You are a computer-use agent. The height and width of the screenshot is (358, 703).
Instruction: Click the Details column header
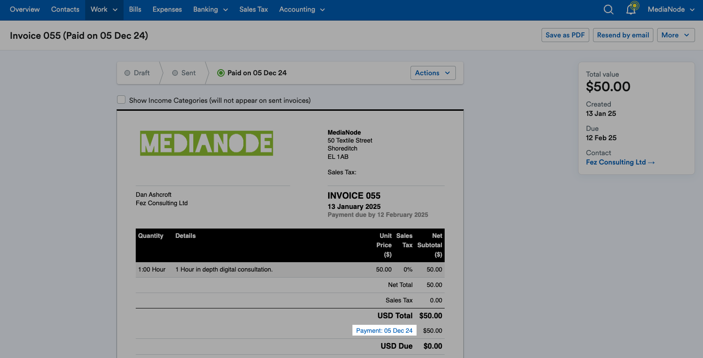coord(185,236)
